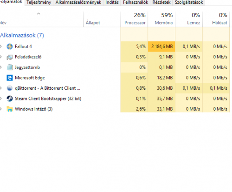This screenshot has width=232, height=192.
Task: Click the qBittorrent icon
Action: coord(10,88)
